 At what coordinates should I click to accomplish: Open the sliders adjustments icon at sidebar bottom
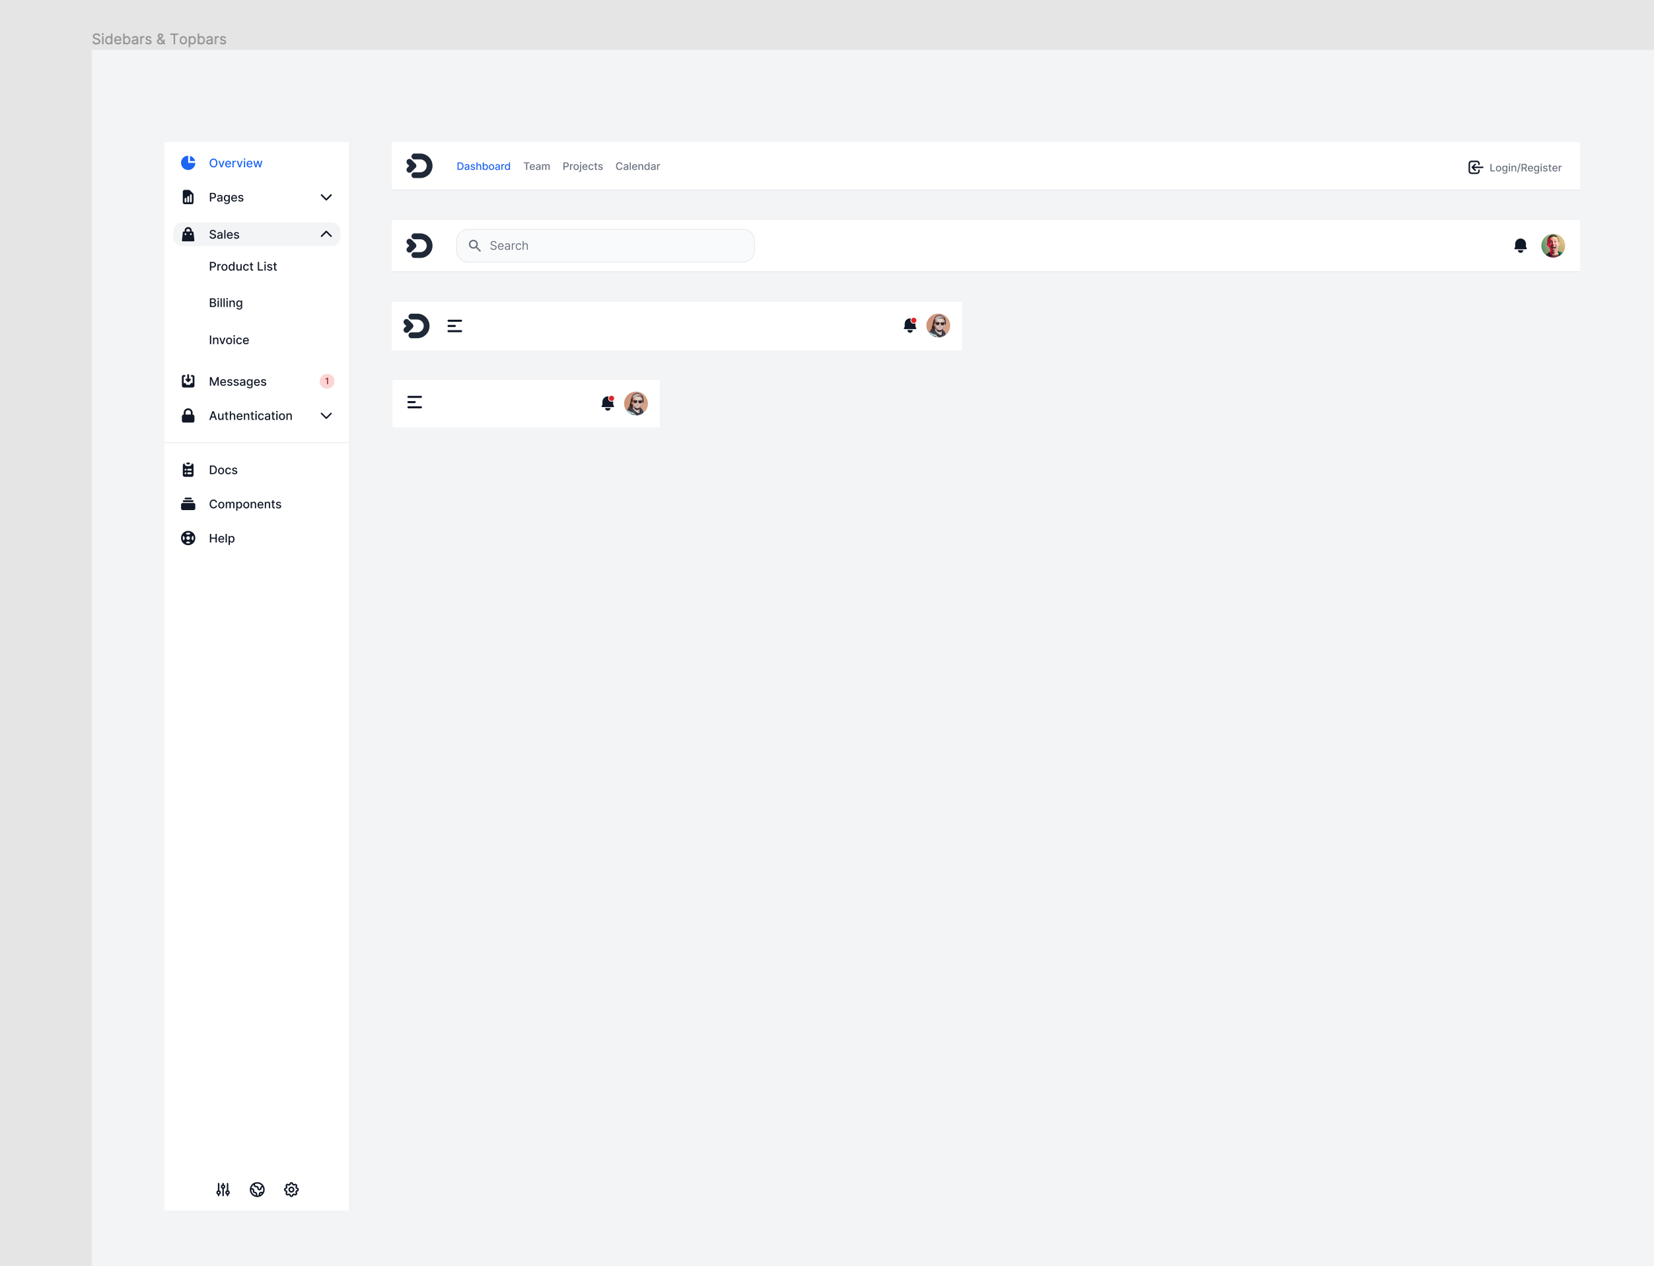(223, 1190)
